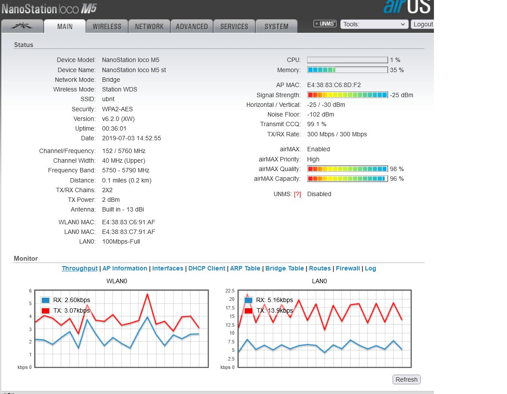Go to the ADVANCED tab

click(x=192, y=26)
